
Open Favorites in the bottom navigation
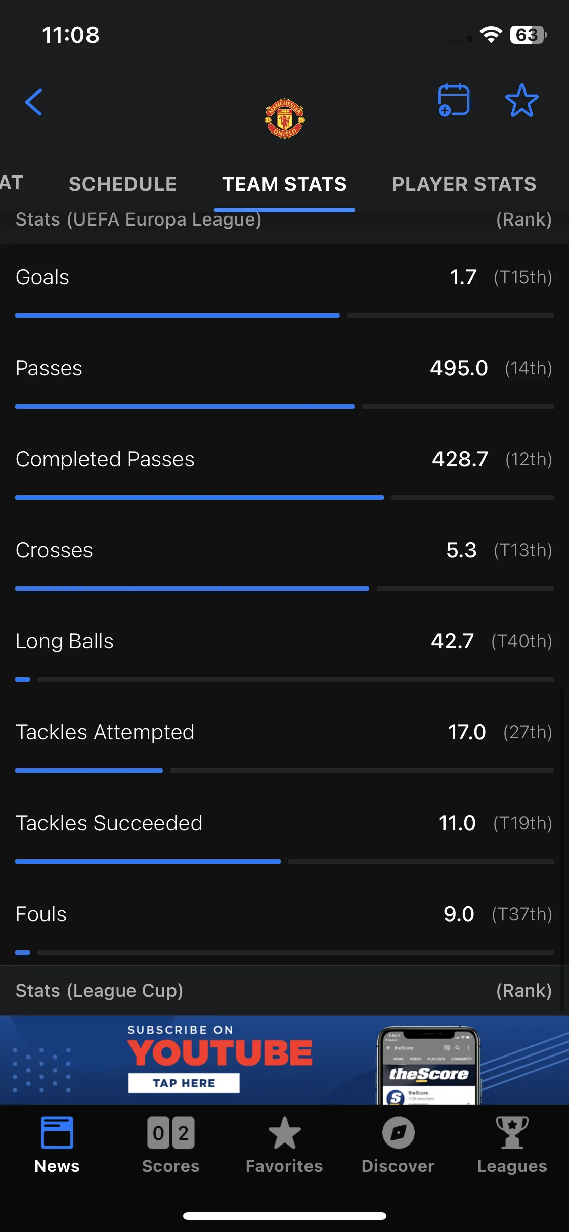pyautogui.click(x=284, y=1145)
